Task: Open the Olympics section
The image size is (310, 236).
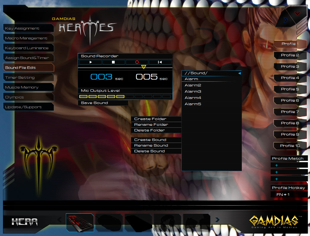Action: [29, 97]
